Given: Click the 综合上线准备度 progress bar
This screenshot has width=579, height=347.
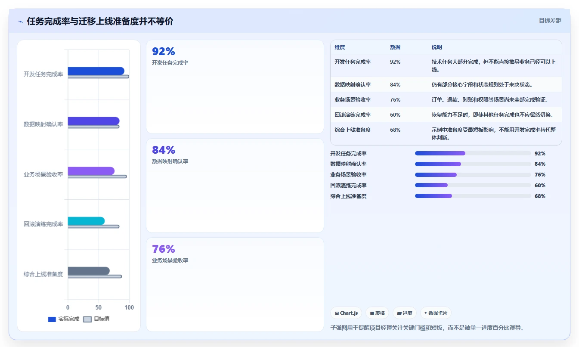Looking at the screenshot, I should [x=473, y=196].
